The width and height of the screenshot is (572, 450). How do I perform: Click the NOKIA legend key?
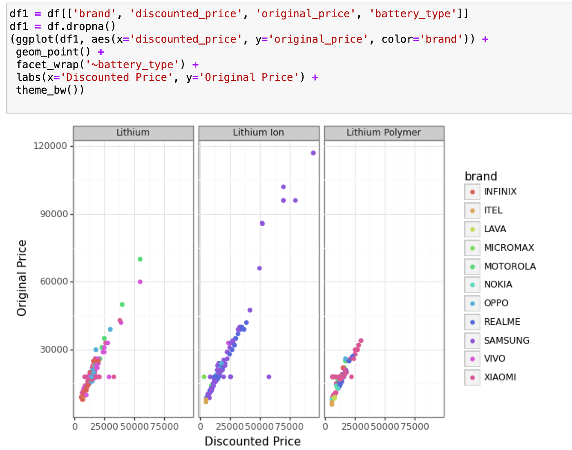(x=472, y=285)
